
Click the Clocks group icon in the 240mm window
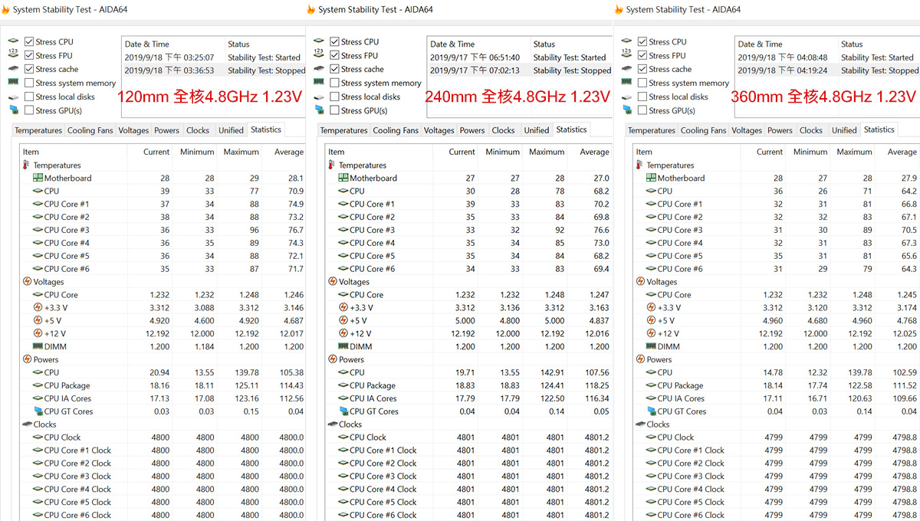coord(333,424)
